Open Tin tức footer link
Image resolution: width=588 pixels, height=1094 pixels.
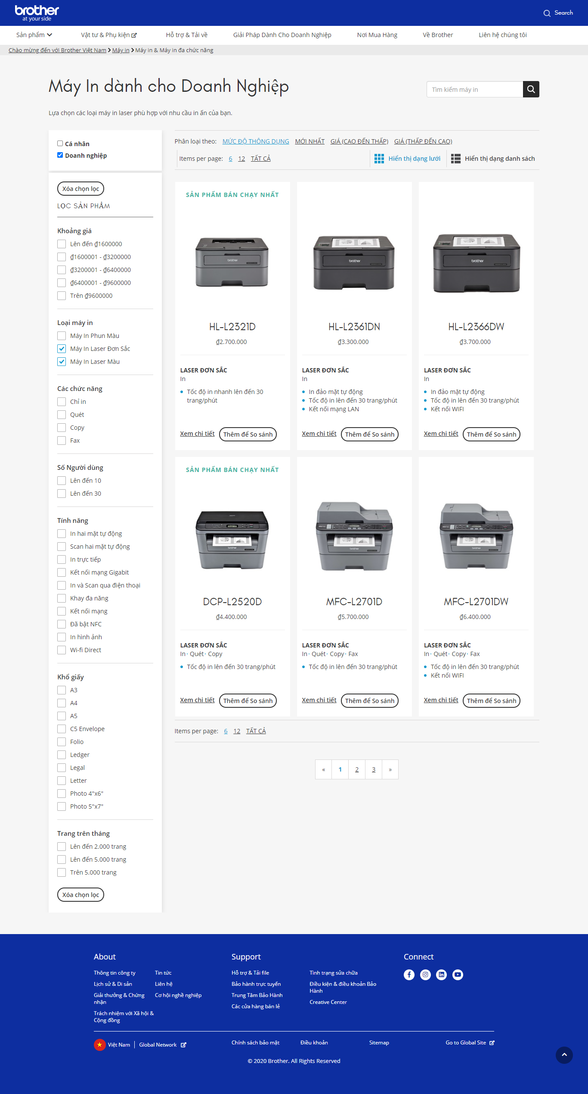[x=163, y=973]
